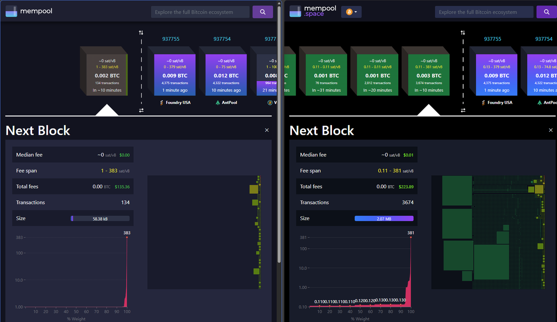Click the purple search button in left window
The image size is (557, 322).
coord(263,12)
